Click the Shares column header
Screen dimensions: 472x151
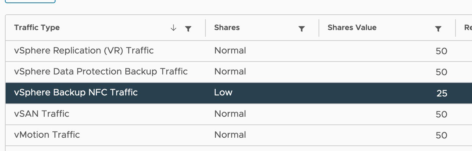227,28
